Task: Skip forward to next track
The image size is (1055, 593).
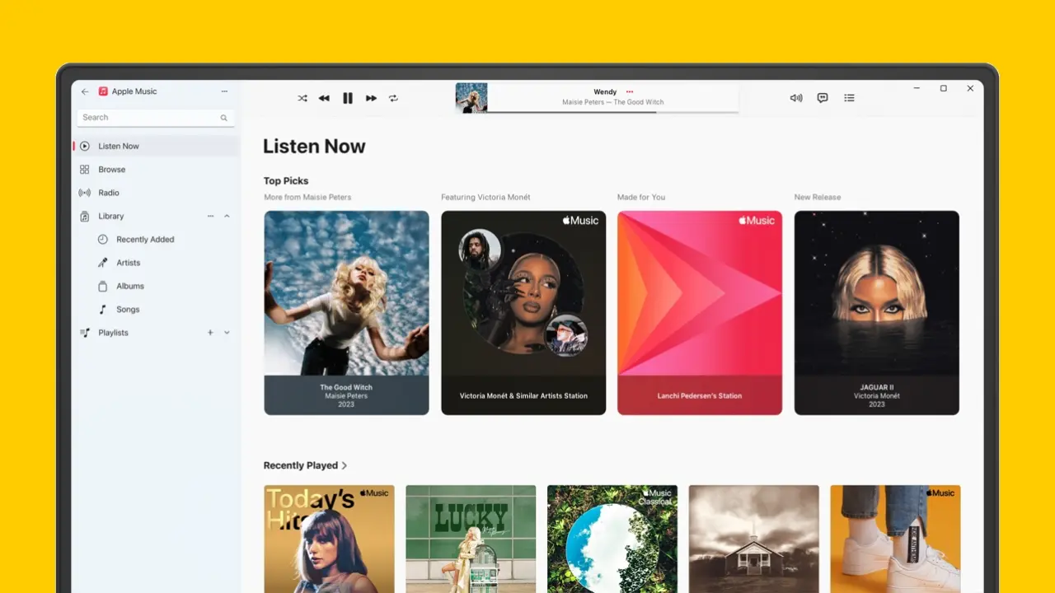Action: tap(371, 98)
